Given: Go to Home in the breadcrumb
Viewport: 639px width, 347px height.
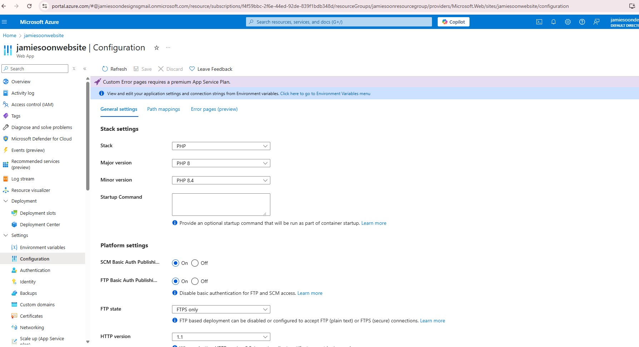Looking at the screenshot, I should coord(10,35).
